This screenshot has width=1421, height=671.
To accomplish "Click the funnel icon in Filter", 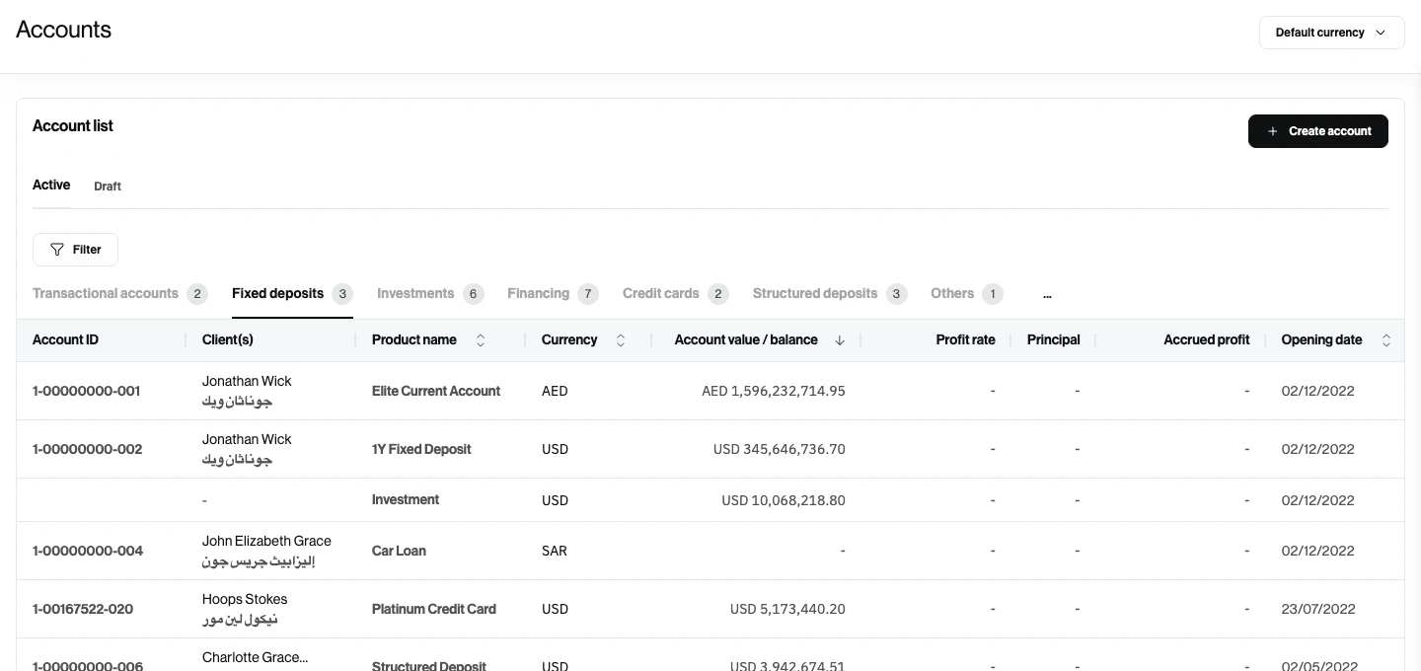I will (x=57, y=250).
